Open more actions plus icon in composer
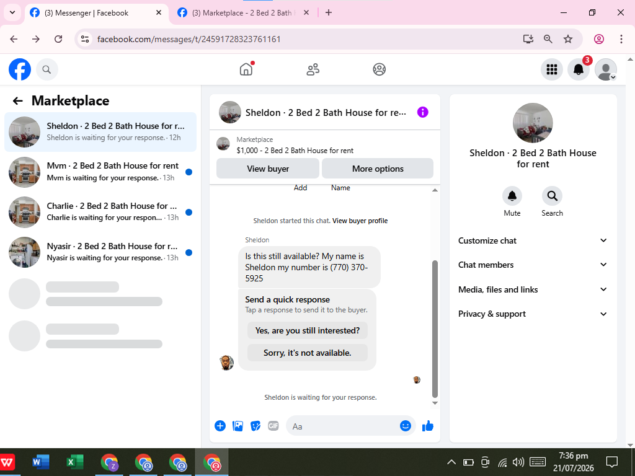This screenshot has width=635, height=476. [220, 426]
